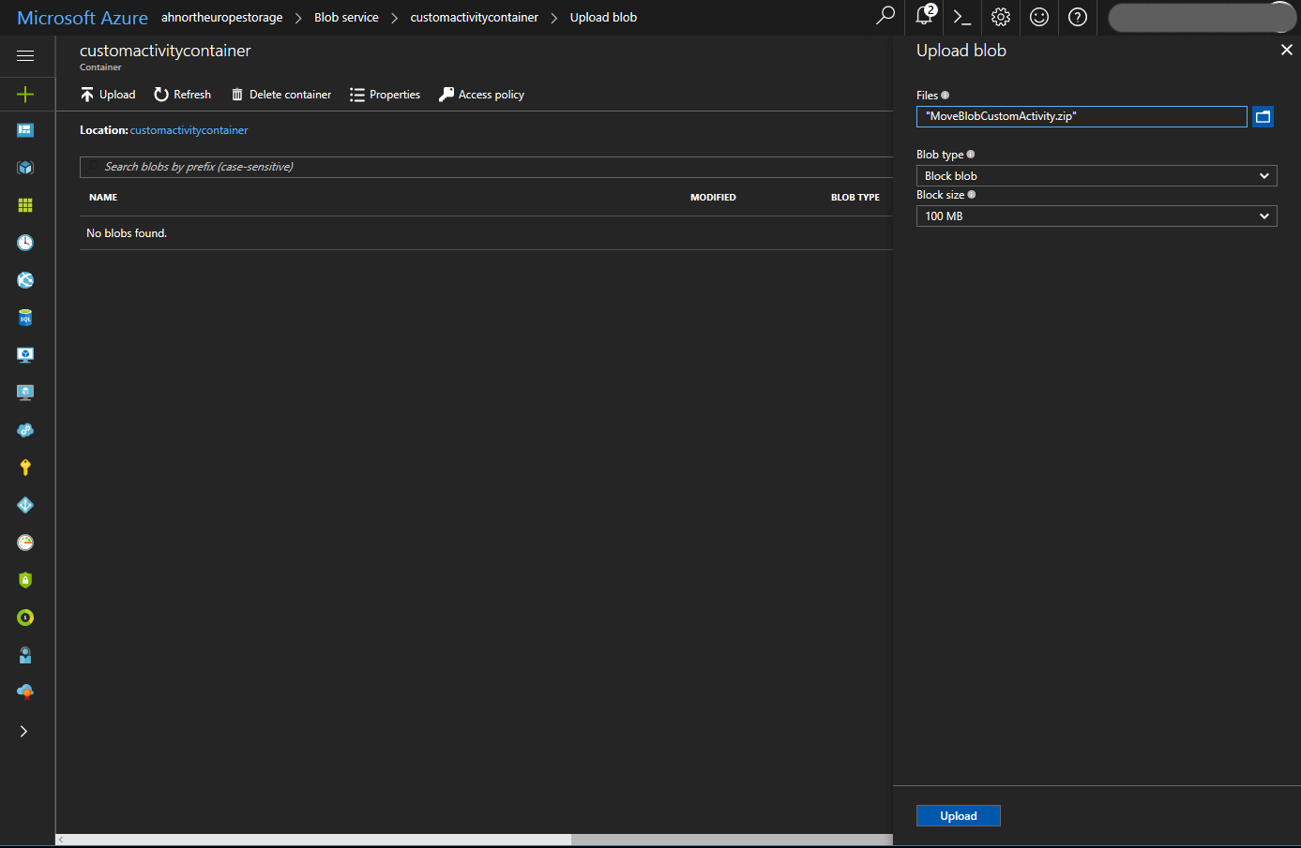Click the Microsoft Azure logo

83,18
